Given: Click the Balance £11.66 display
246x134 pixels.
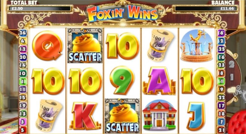Looking at the screenshot, I should point(205,8).
